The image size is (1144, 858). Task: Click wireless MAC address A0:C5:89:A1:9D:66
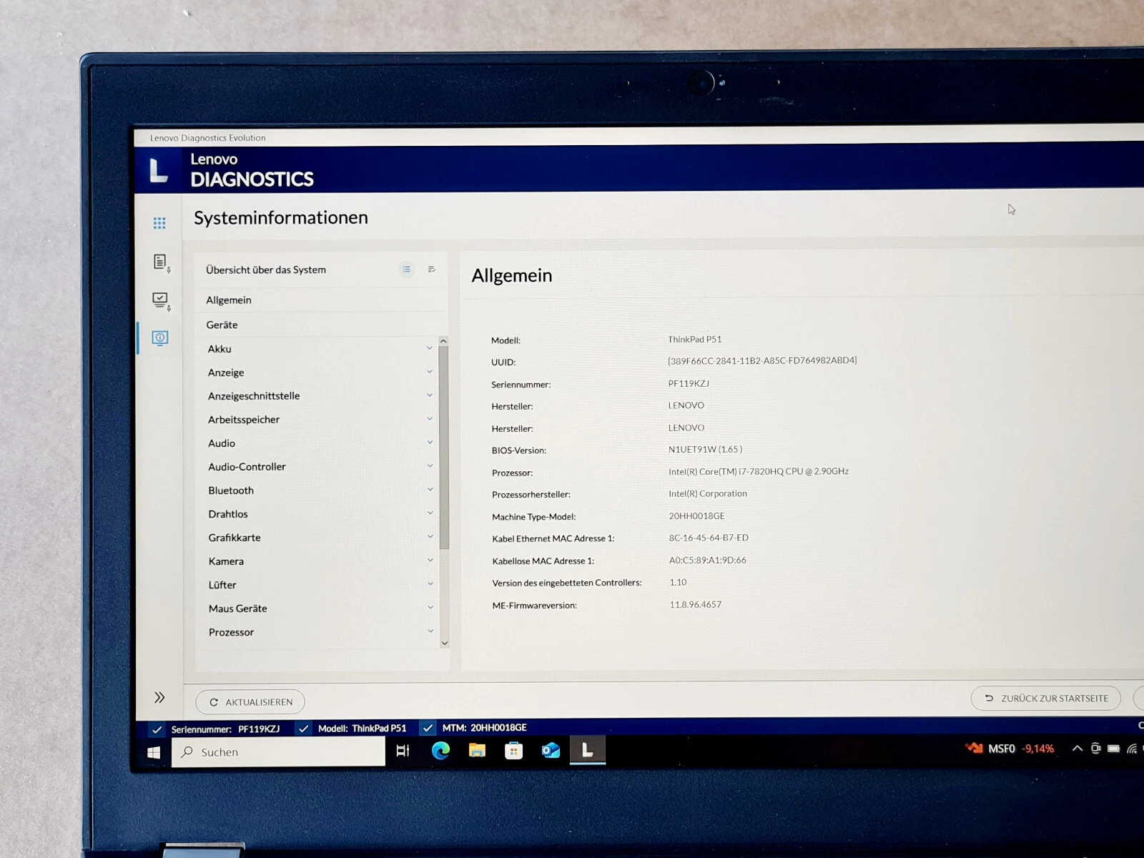coord(708,560)
